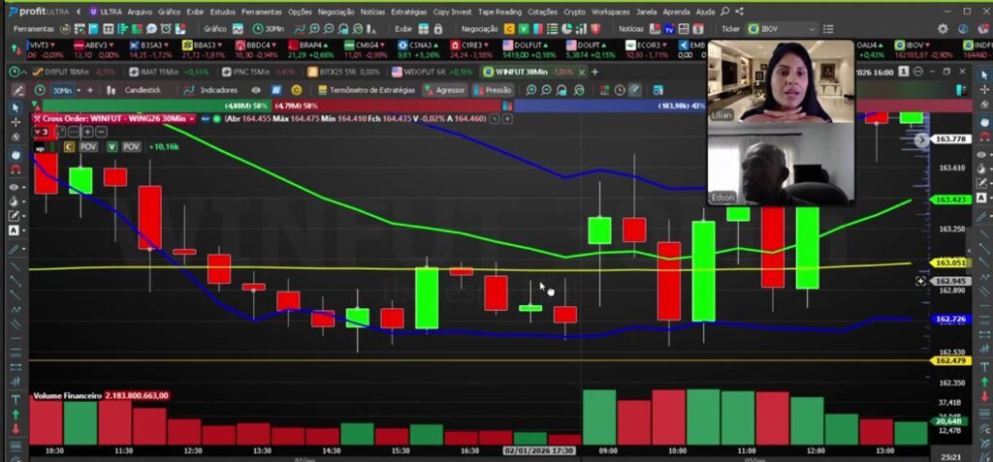Viewport: 993px width, 462px height.
Task: Click the settings gear icon
Action: tap(941, 29)
